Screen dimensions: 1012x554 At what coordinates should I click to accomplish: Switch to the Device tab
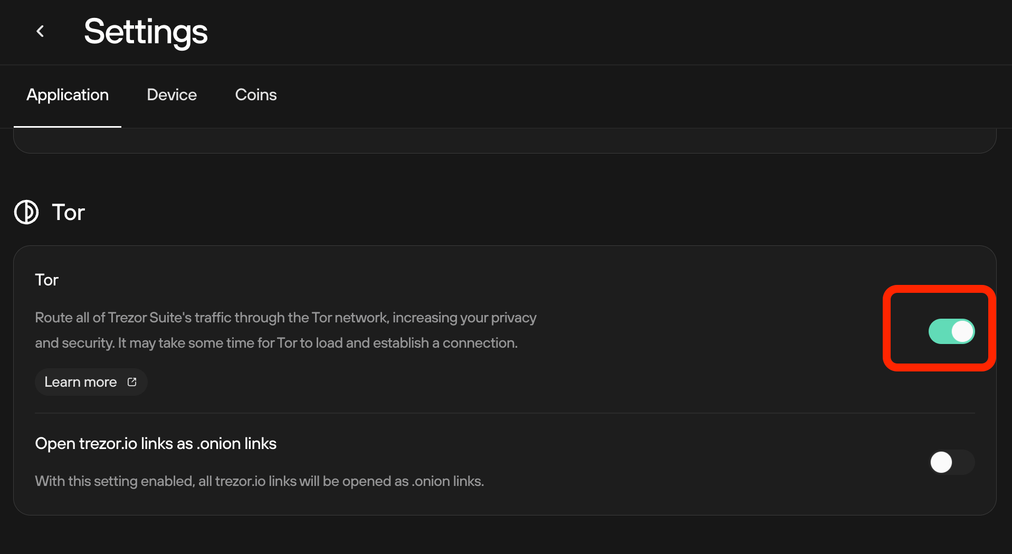[x=171, y=95]
